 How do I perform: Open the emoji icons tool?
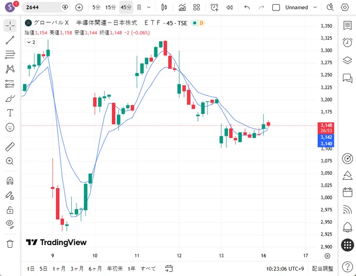[x=10, y=127]
